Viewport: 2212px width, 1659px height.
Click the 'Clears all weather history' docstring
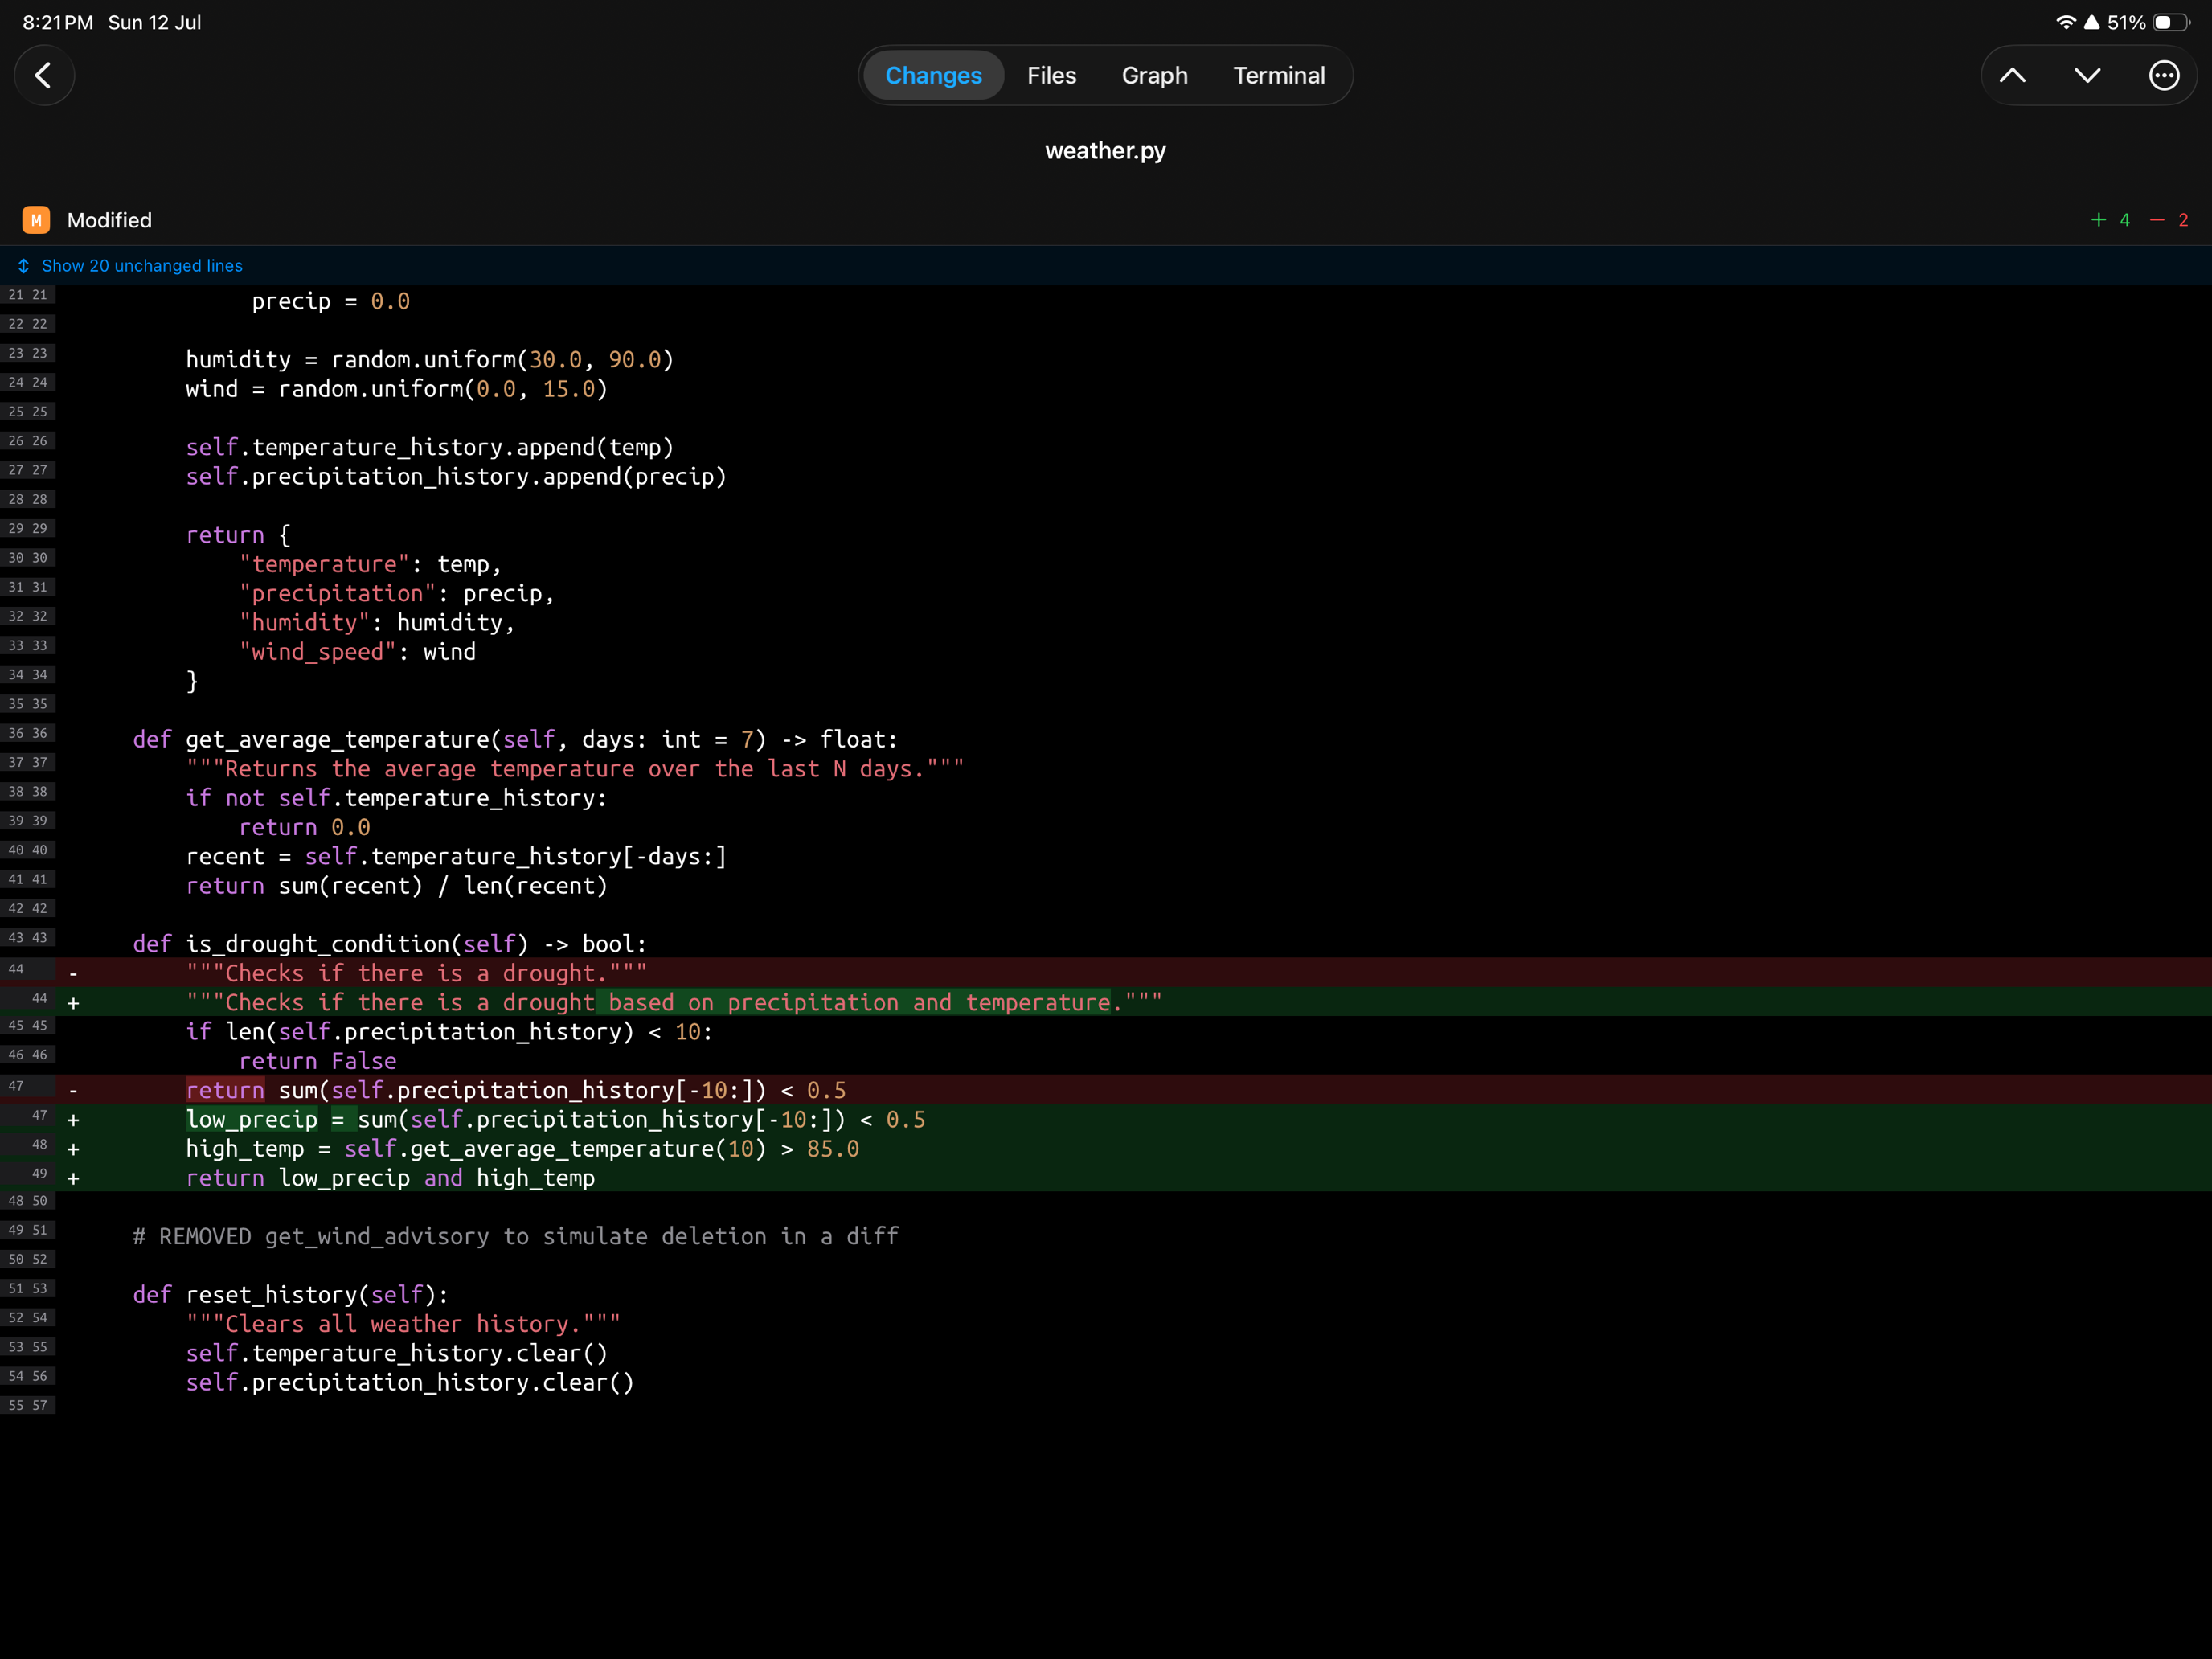[403, 1324]
